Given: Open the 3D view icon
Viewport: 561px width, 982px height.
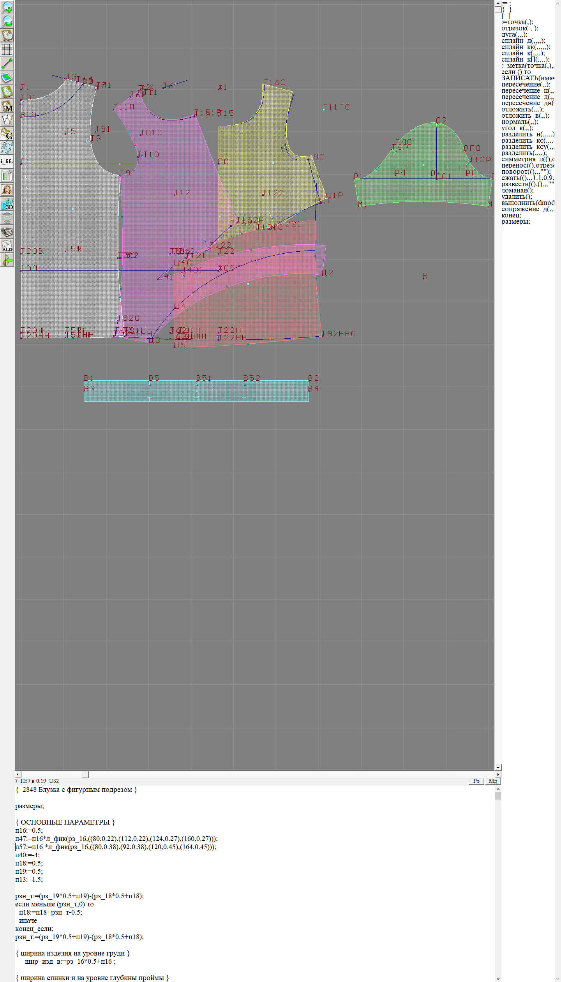Looking at the screenshot, I should tap(7, 204).
